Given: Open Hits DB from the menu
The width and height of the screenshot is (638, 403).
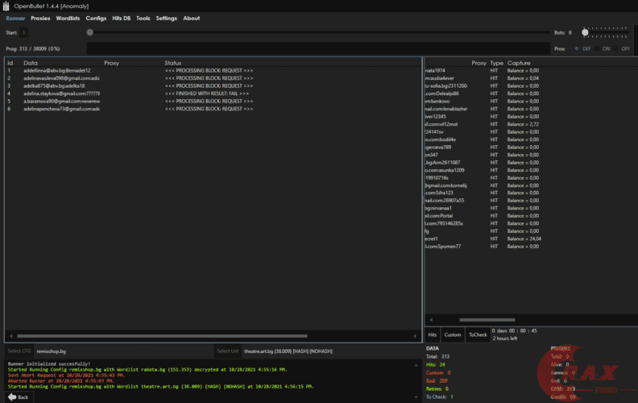Looking at the screenshot, I should coord(121,18).
